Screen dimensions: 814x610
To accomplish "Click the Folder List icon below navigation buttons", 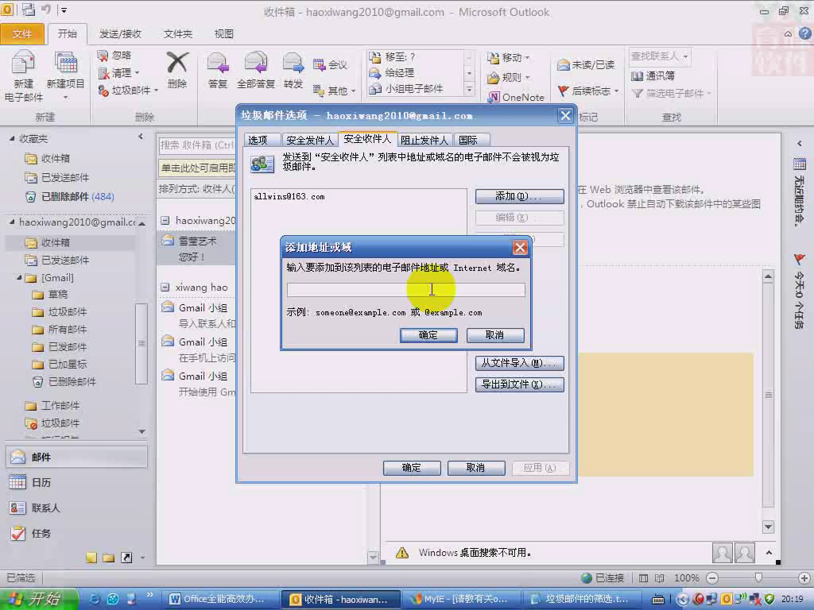I will coord(108,558).
